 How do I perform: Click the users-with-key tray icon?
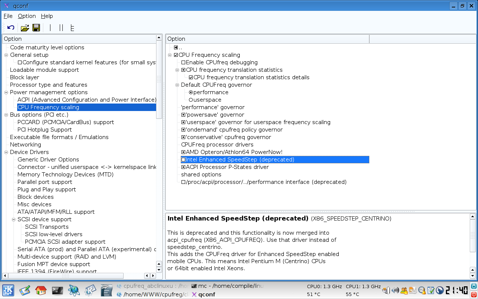[404, 290]
